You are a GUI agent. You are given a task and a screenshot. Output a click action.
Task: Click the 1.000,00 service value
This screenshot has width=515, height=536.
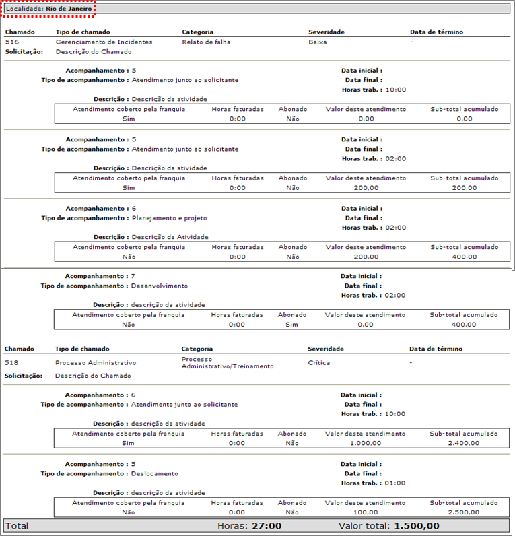[x=366, y=443]
